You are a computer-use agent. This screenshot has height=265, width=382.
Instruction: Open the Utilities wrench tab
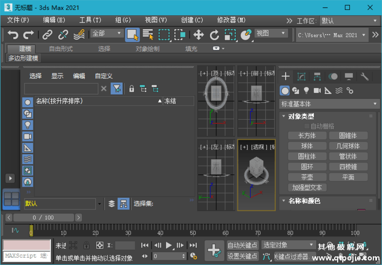click(365, 76)
